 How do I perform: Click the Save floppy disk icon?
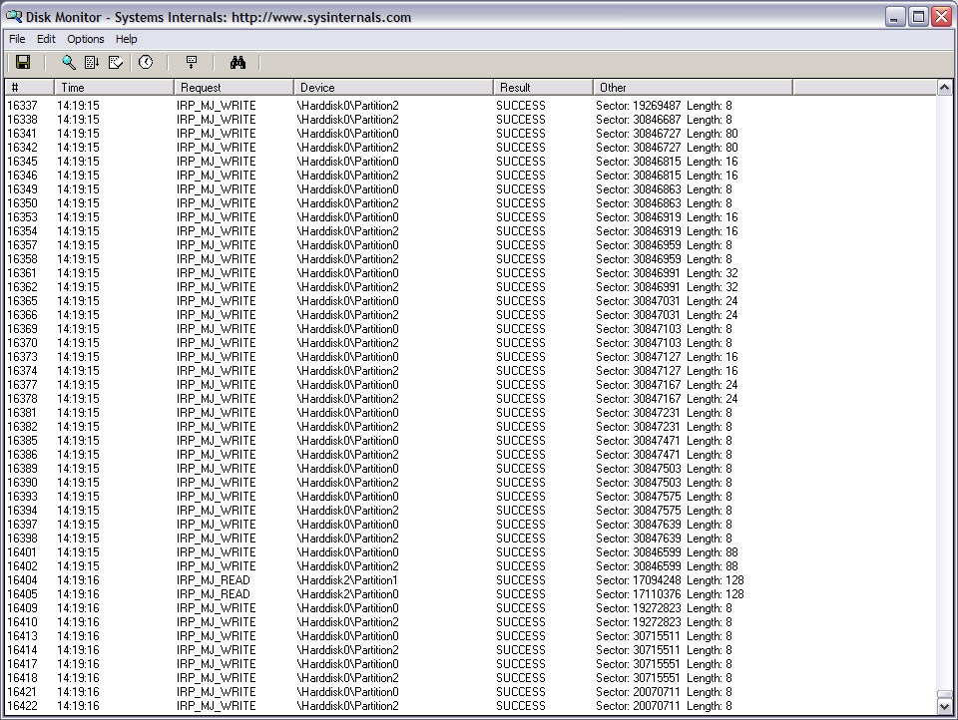23,62
